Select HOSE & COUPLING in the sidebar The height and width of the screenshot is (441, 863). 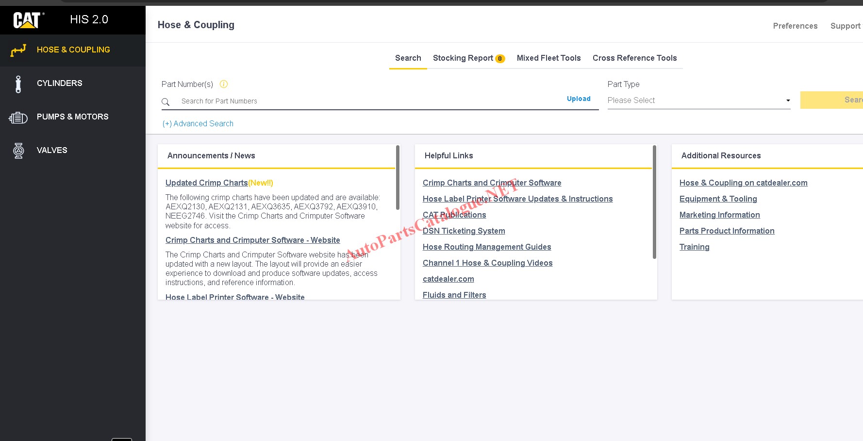pyautogui.click(x=73, y=50)
